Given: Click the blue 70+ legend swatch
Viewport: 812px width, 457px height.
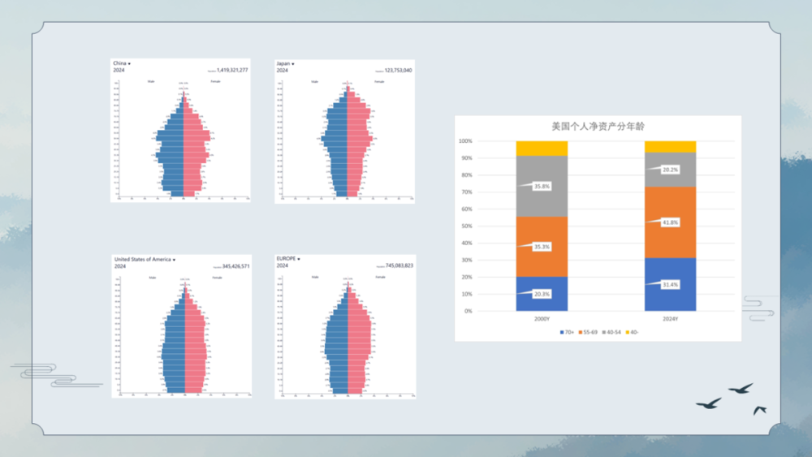Looking at the screenshot, I should pos(562,332).
